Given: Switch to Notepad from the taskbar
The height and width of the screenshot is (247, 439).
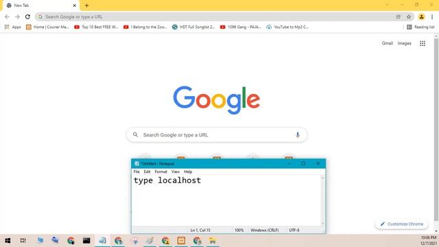Looking at the screenshot, I should tap(102, 241).
